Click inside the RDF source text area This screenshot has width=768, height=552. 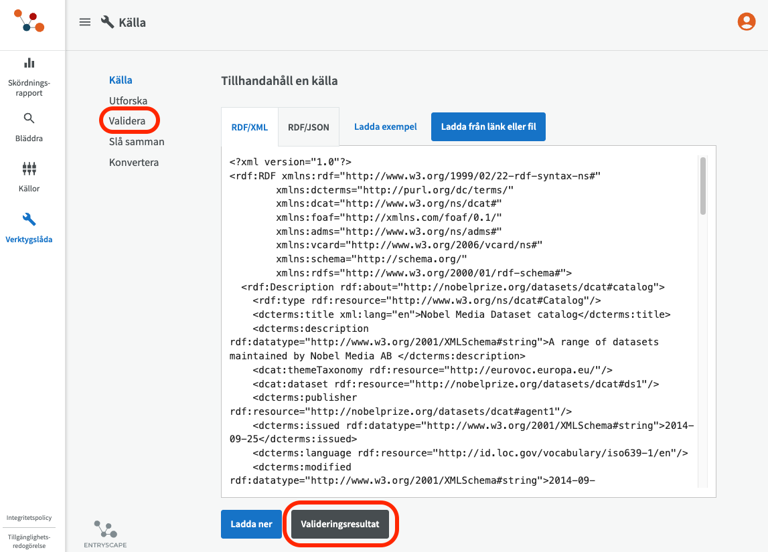click(462, 321)
